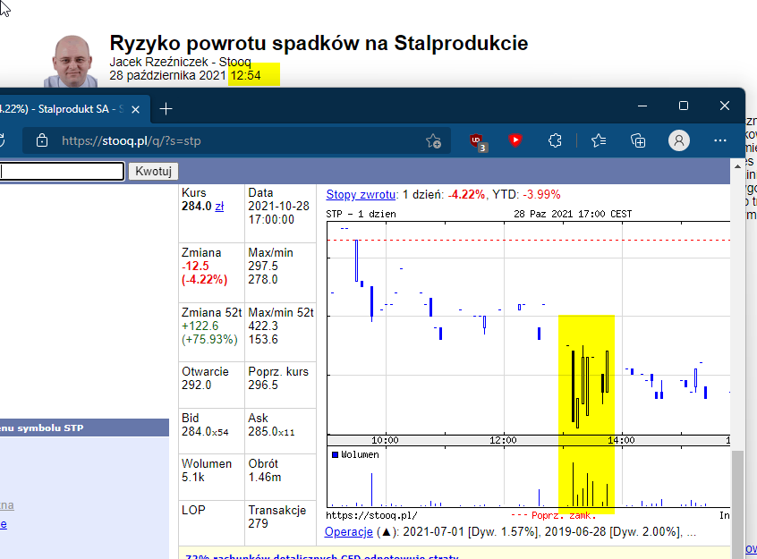The image size is (757, 559).
Task: Open a new browser tab
Action: [x=166, y=109]
